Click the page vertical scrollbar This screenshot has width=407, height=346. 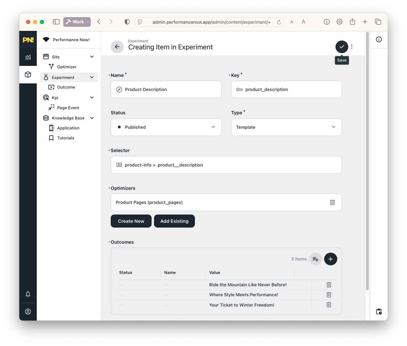367,161
